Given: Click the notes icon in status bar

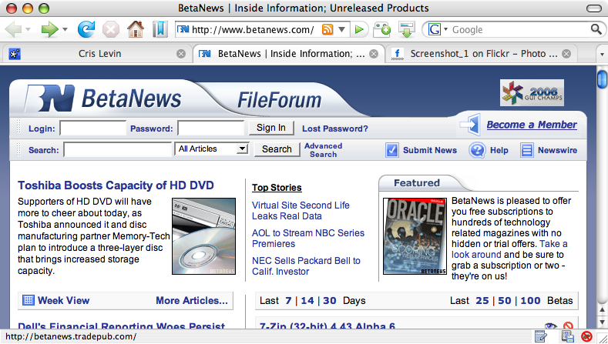Looking at the screenshot, I should tap(540, 336).
